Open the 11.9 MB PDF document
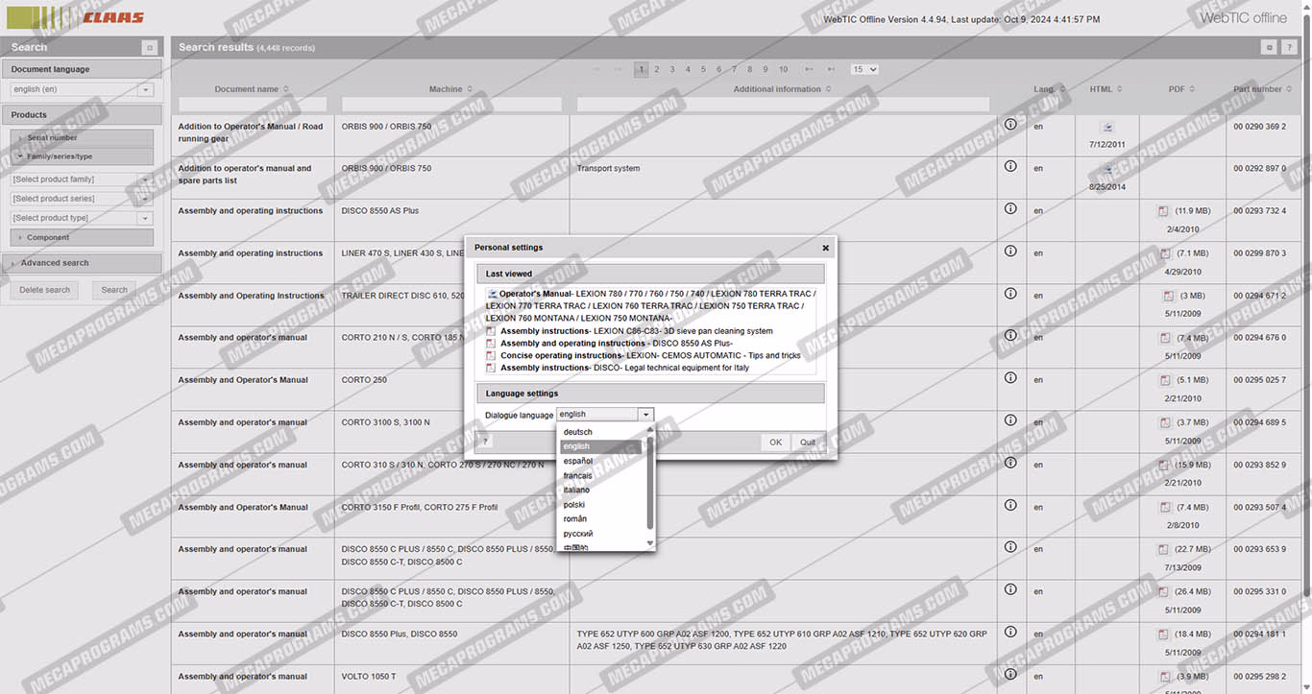This screenshot has height=694, width=1312. coord(1165,211)
